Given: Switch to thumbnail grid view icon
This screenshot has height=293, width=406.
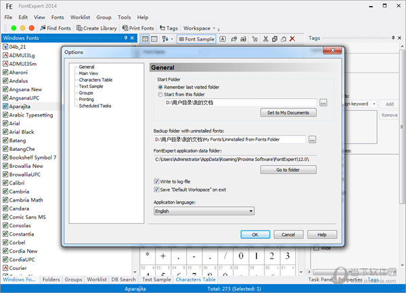Looking at the screenshot, I should 145,39.
